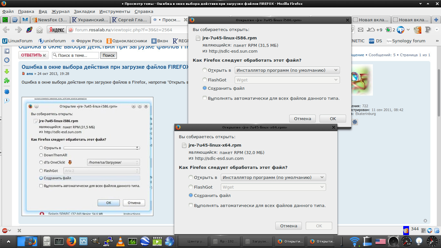Click the Adblock Plus ABP icon

[5, 231]
